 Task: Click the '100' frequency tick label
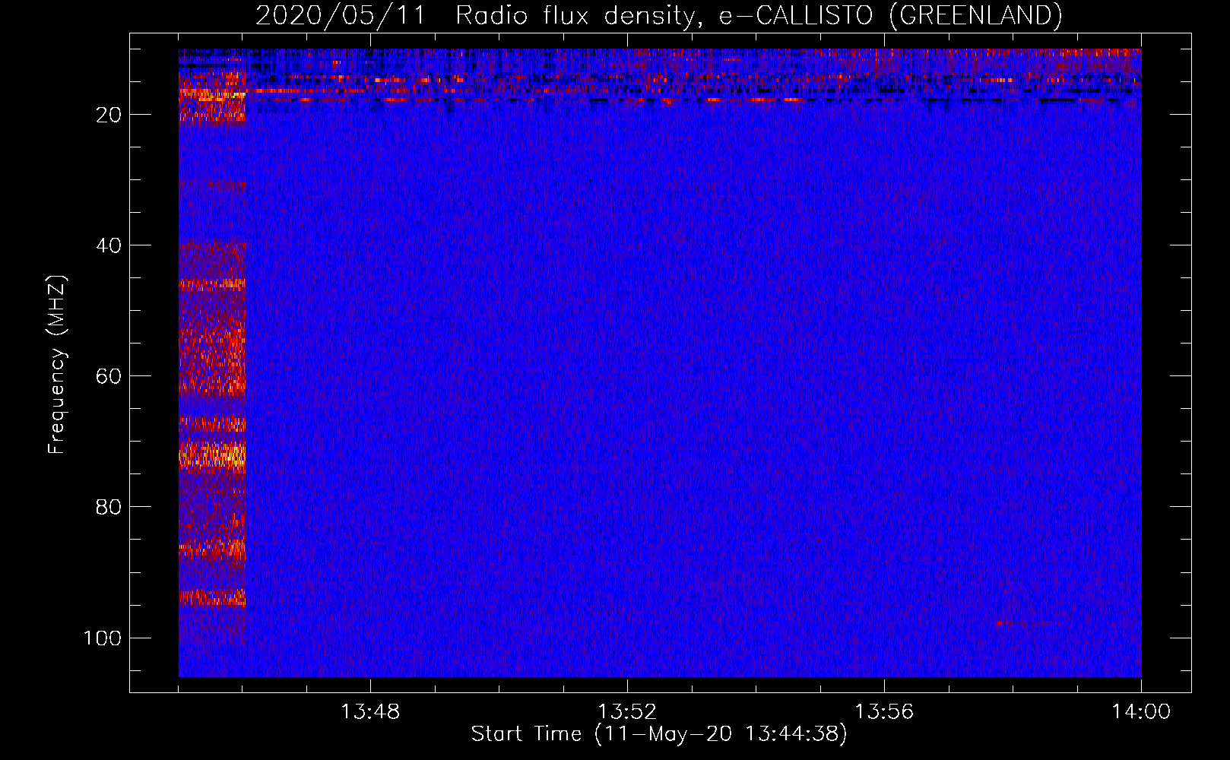103,638
